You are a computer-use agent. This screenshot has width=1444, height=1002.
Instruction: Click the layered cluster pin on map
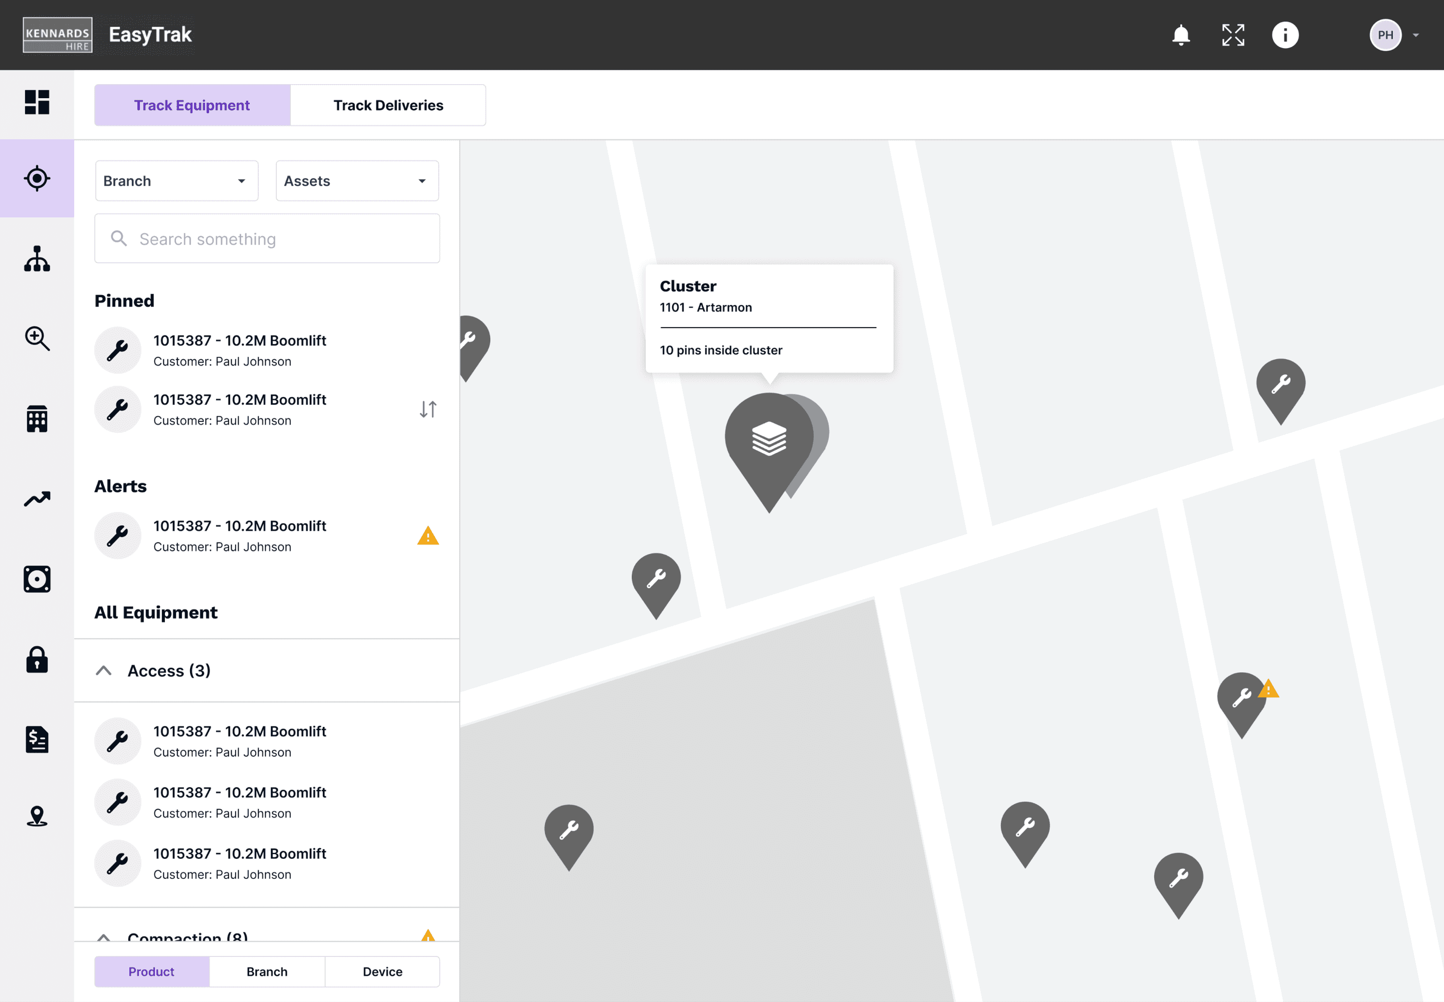pos(769,439)
